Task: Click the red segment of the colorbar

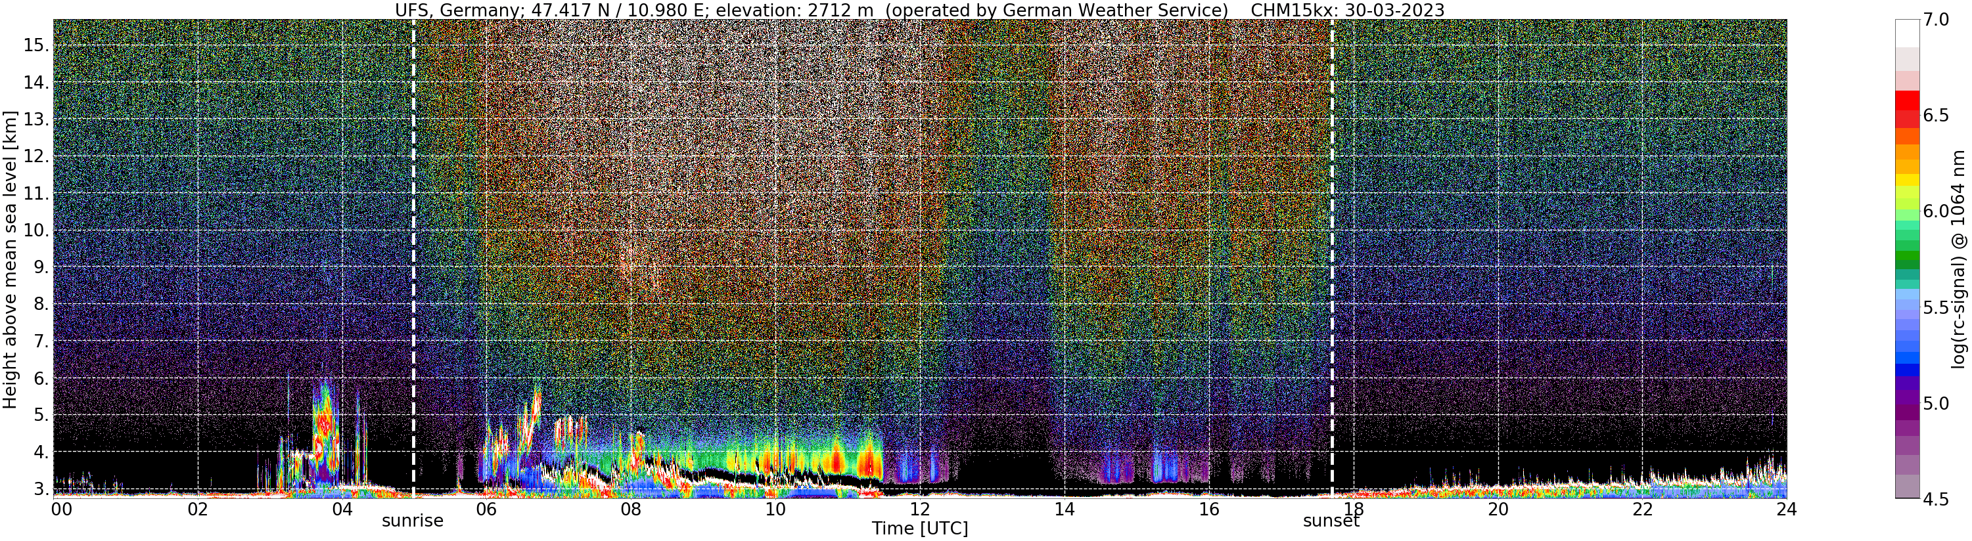Action: pyautogui.click(x=1907, y=100)
